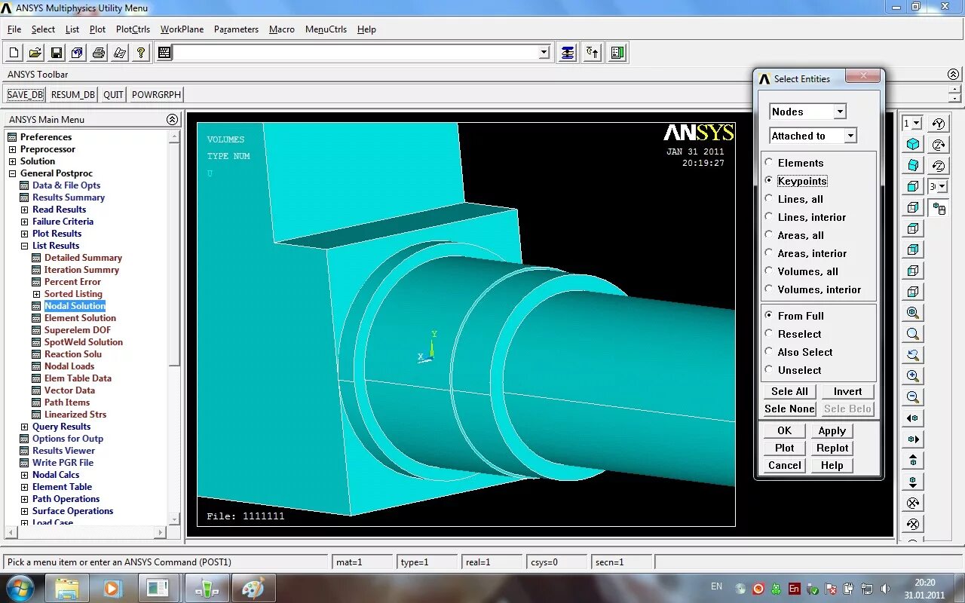Image resolution: width=965 pixels, height=603 pixels.
Task: Pan the model down with the arrow icon
Action: click(x=913, y=482)
